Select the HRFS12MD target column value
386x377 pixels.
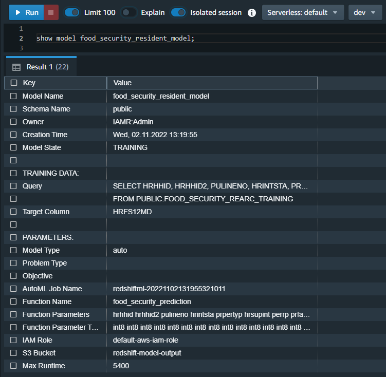click(x=132, y=212)
